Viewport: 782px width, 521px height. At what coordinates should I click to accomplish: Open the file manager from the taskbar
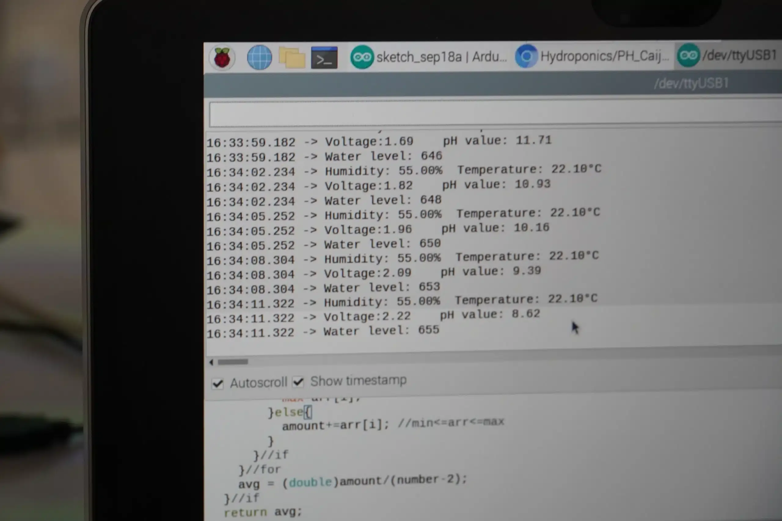[x=292, y=57]
